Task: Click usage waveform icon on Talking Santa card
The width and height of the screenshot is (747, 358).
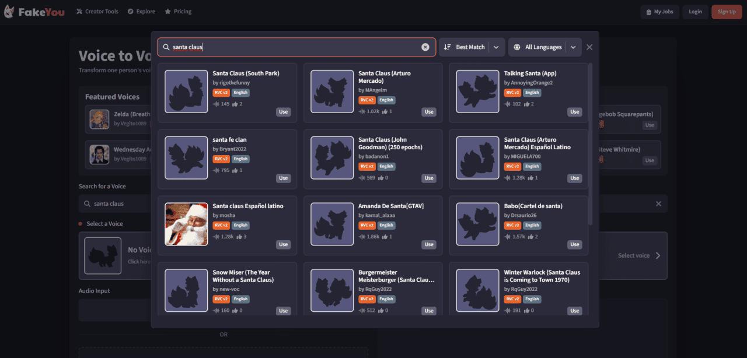Action: click(x=508, y=104)
